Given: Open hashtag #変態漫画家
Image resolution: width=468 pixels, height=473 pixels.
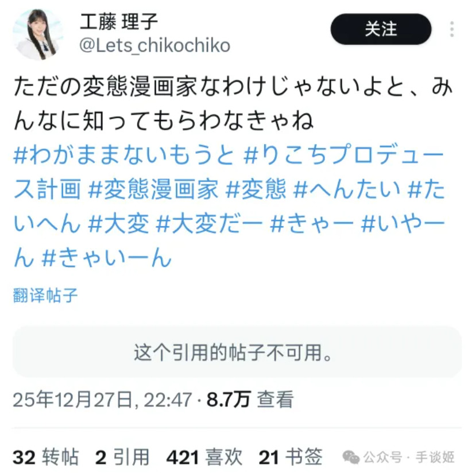Looking at the screenshot, I should [x=153, y=189].
